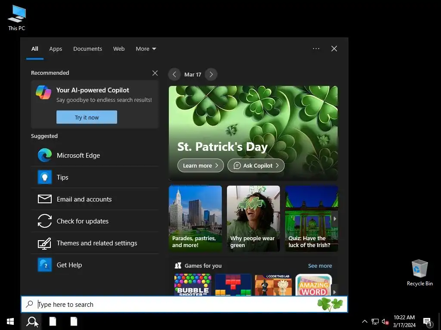Click the Copilot logo icon
Viewport: 441px width, 330px height.
pos(43,92)
